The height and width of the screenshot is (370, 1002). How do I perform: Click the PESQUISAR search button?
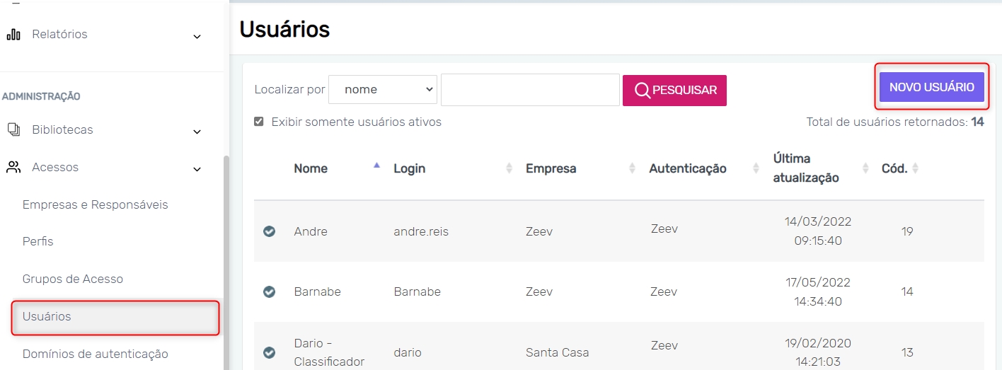coord(674,91)
